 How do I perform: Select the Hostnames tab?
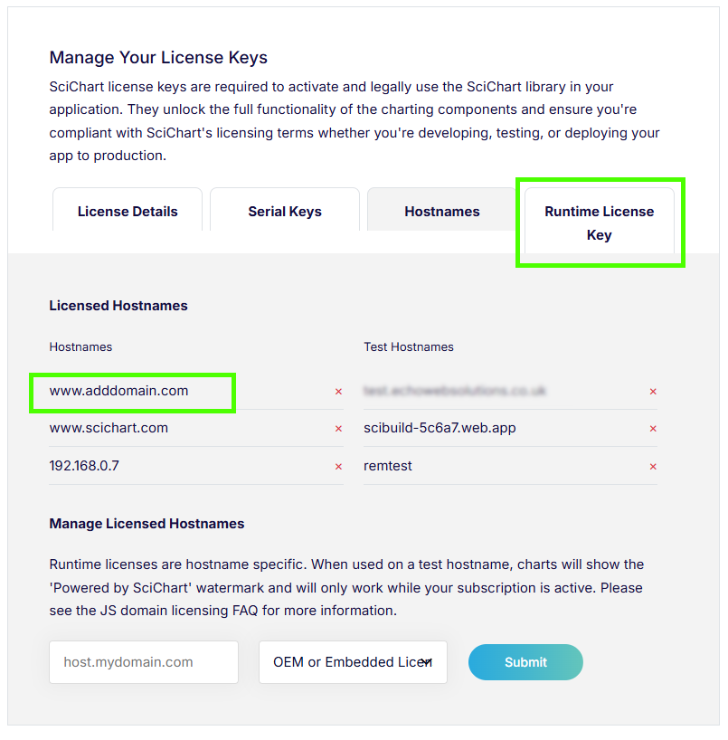point(441,211)
